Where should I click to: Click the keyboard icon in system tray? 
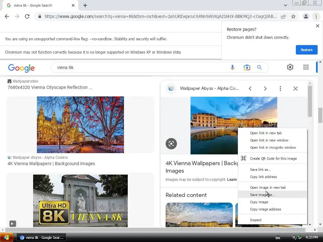click(278, 238)
